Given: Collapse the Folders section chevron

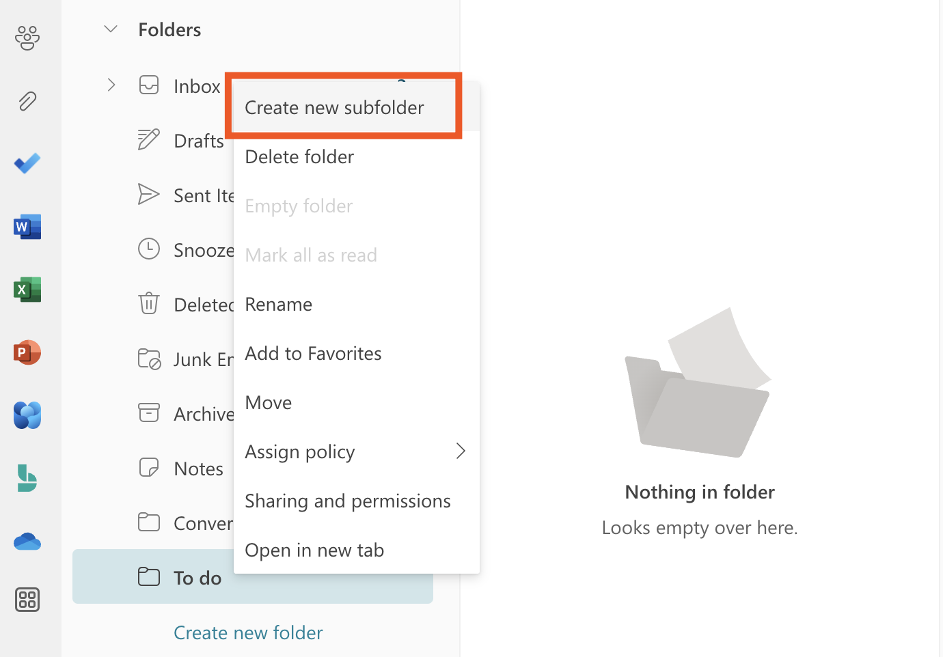Looking at the screenshot, I should tap(111, 29).
